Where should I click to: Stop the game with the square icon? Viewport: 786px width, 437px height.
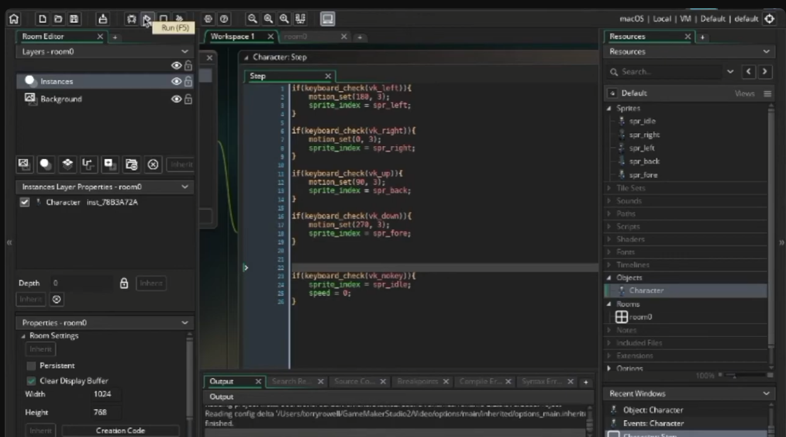point(164,19)
